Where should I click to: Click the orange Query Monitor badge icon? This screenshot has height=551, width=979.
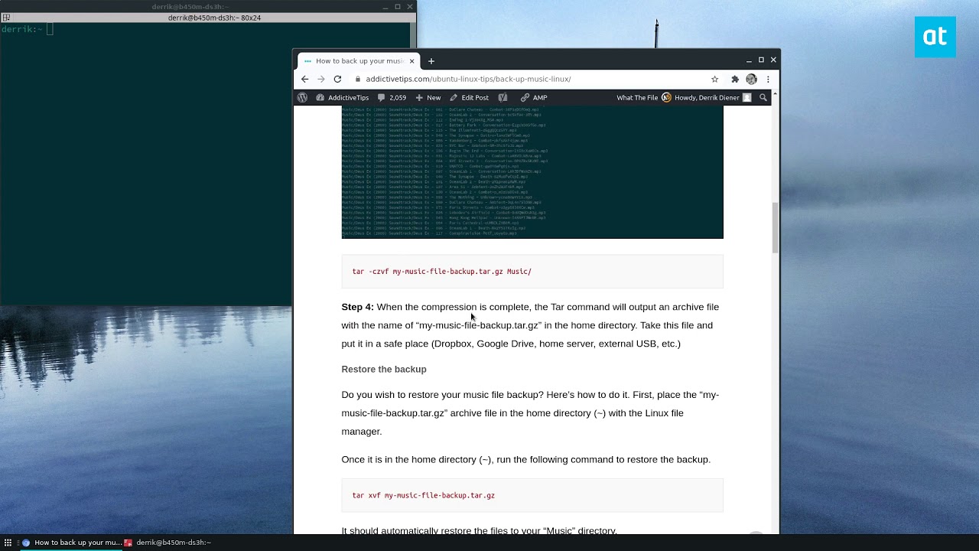click(x=666, y=97)
